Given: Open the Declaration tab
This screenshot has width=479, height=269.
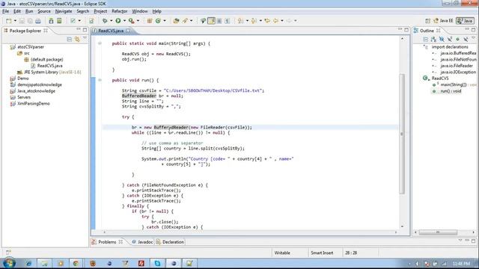Looking at the screenshot, I should coord(170,242).
